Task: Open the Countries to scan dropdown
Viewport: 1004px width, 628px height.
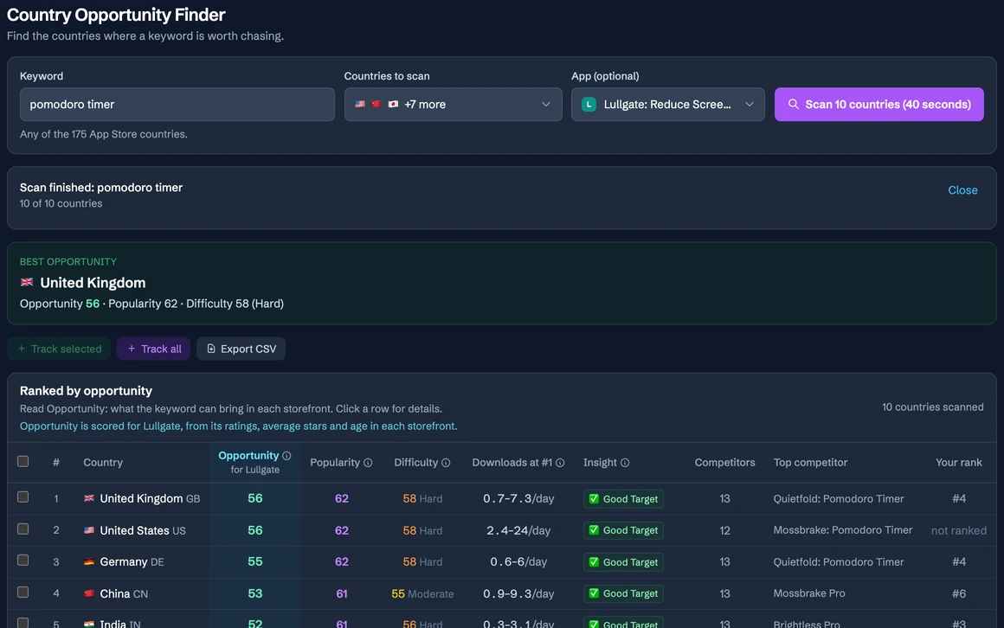Action: (454, 105)
